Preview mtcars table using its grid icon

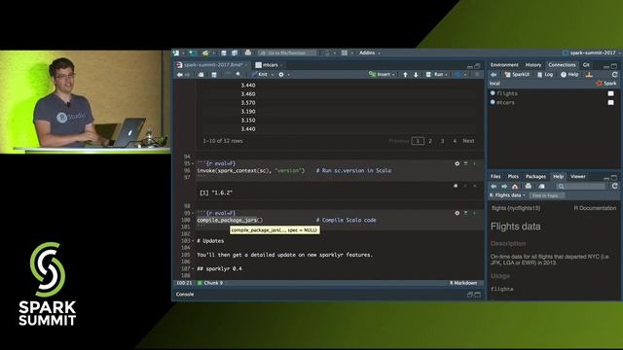click(610, 102)
